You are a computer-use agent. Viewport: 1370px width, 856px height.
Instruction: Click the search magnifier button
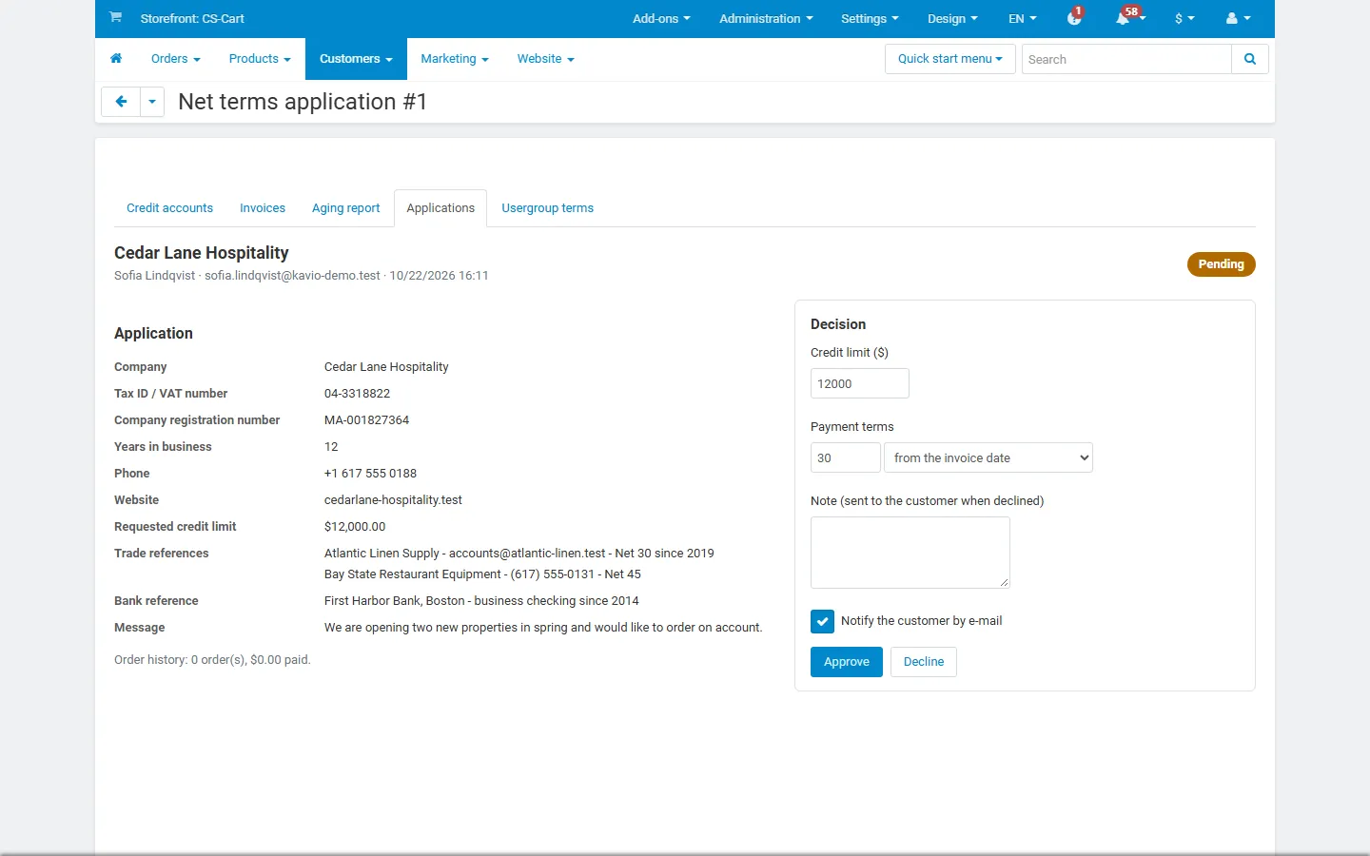coord(1250,59)
